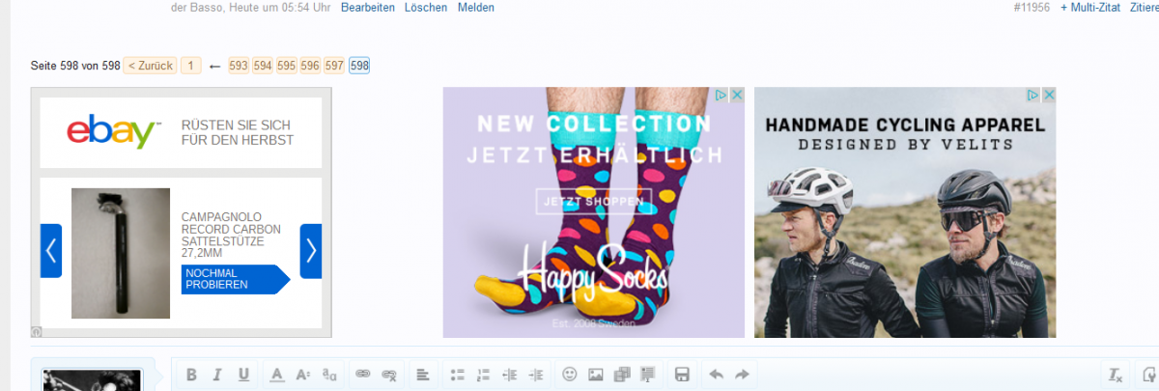Click the Happy Socks ad image
This screenshot has height=391, width=1159.
coord(594,212)
